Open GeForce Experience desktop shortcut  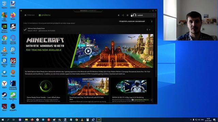point(4,28)
